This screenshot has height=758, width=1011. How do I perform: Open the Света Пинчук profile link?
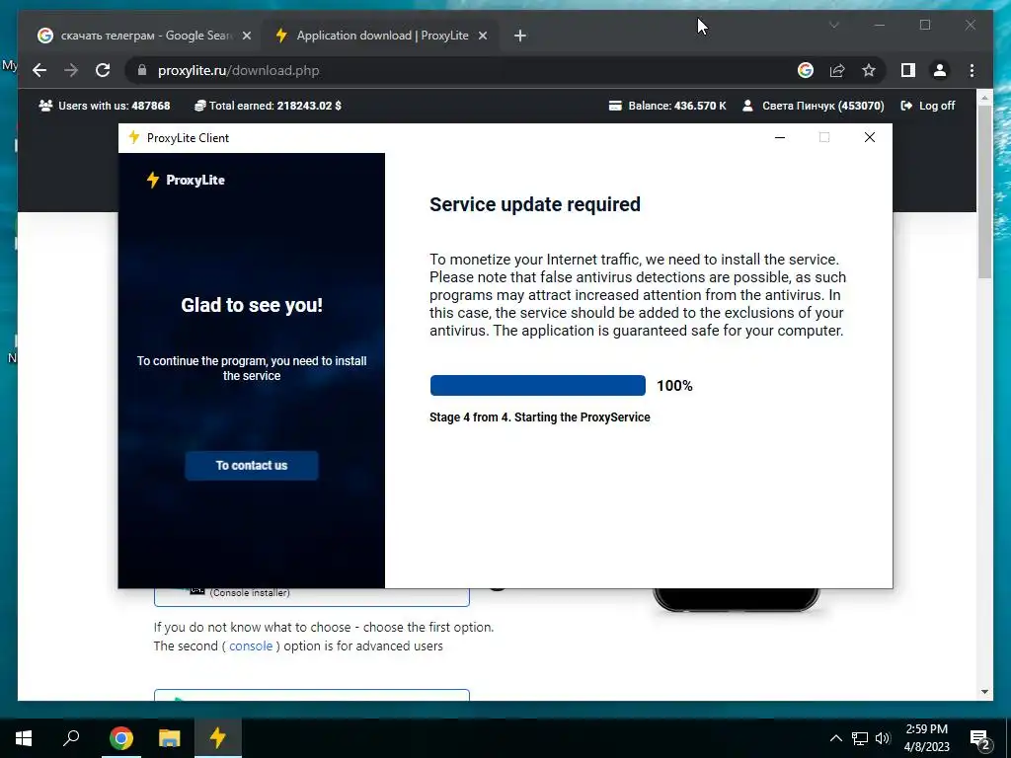click(813, 106)
